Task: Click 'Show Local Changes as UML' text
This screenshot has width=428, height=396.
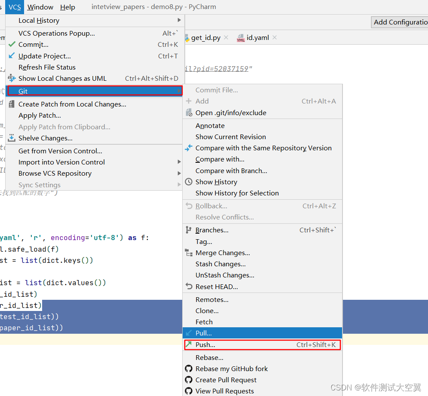Action: pos(62,78)
